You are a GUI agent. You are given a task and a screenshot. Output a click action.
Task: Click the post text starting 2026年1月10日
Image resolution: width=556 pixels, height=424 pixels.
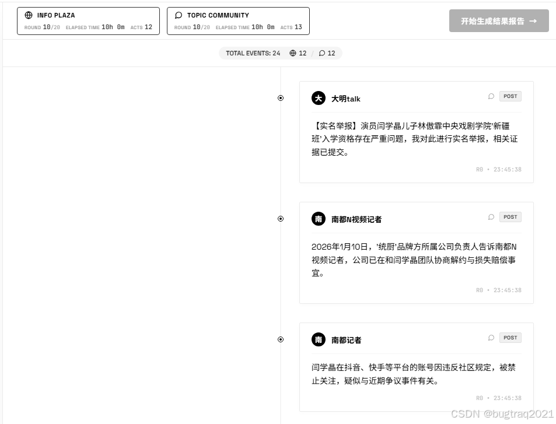tap(414, 260)
